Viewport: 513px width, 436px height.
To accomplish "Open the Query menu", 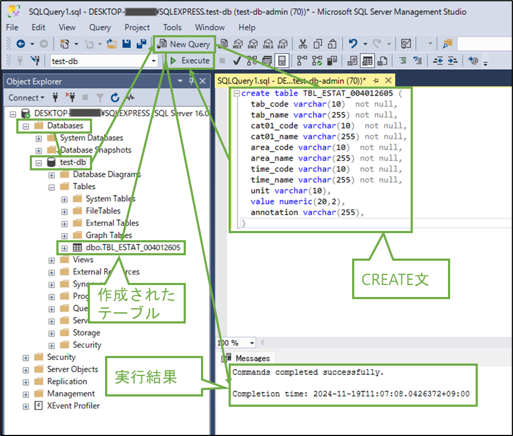I will [100, 28].
